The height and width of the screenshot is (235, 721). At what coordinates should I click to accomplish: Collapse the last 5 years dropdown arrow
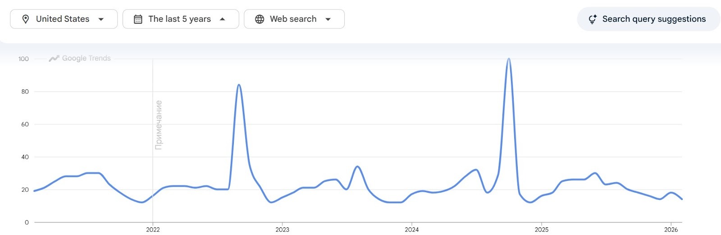point(222,19)
